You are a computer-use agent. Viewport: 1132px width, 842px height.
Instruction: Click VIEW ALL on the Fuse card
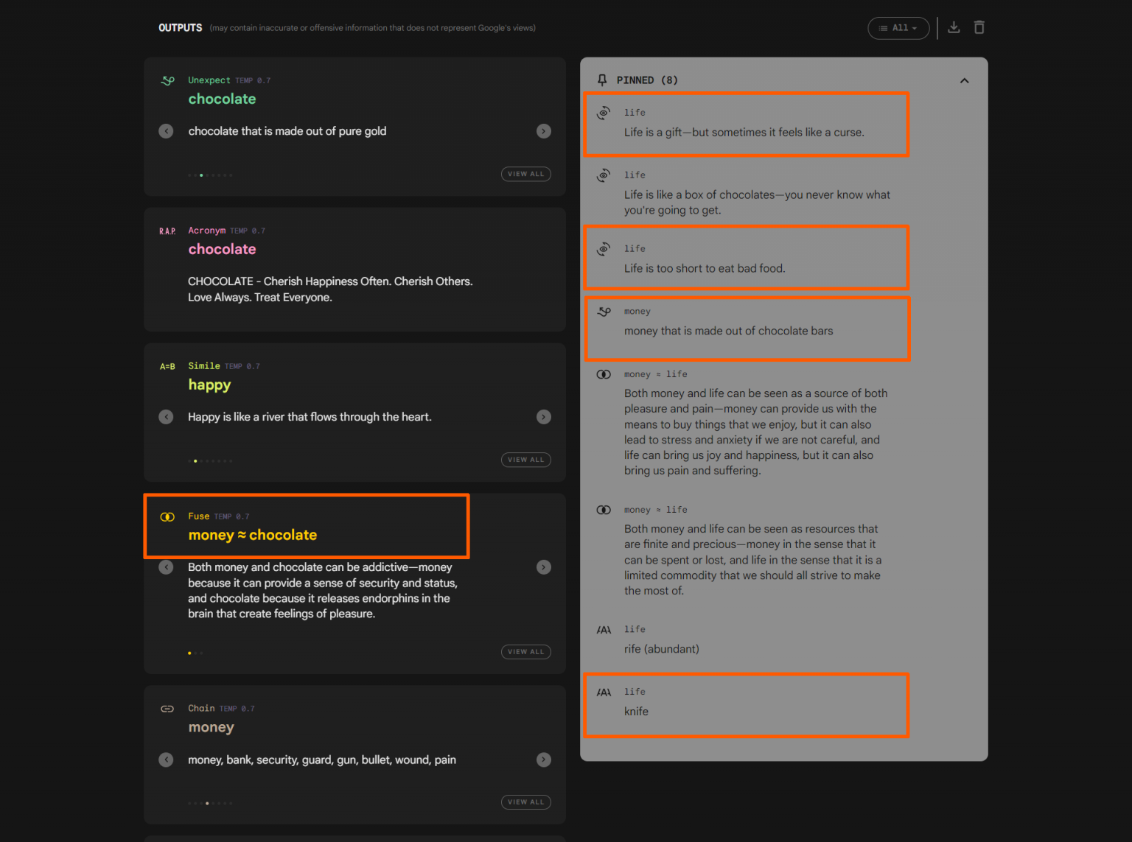(x=526, y=652)
